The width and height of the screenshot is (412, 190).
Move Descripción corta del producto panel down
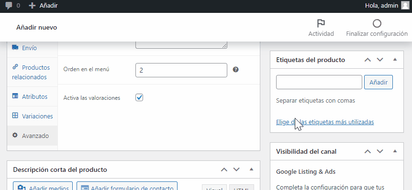pos(236,169)
